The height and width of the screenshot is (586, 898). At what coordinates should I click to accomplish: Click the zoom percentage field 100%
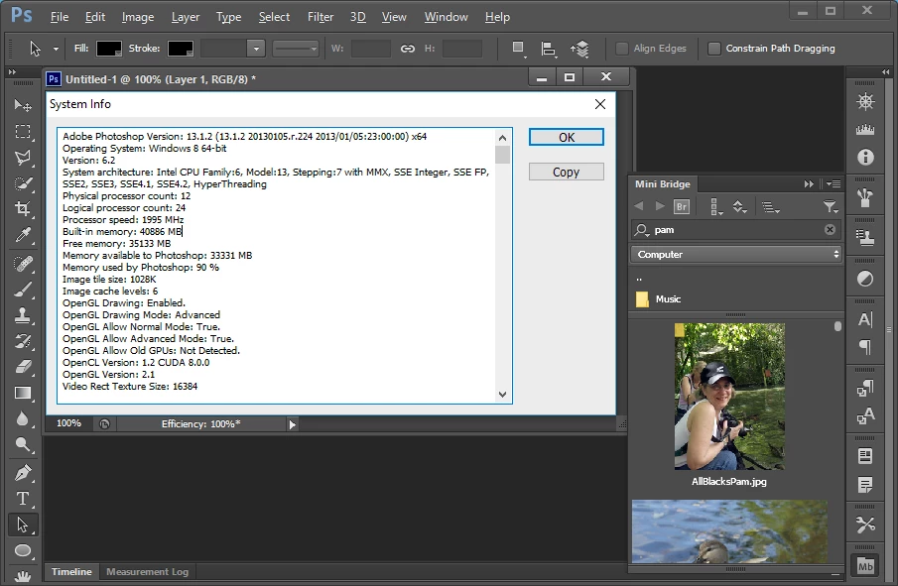pos(68,423)
